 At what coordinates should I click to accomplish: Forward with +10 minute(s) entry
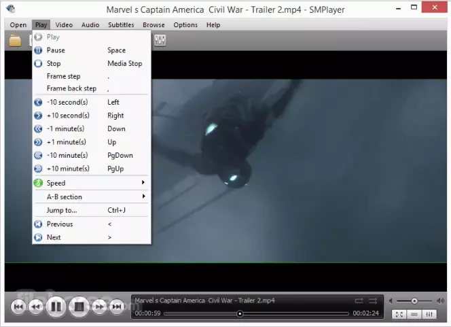coord(92,169)
